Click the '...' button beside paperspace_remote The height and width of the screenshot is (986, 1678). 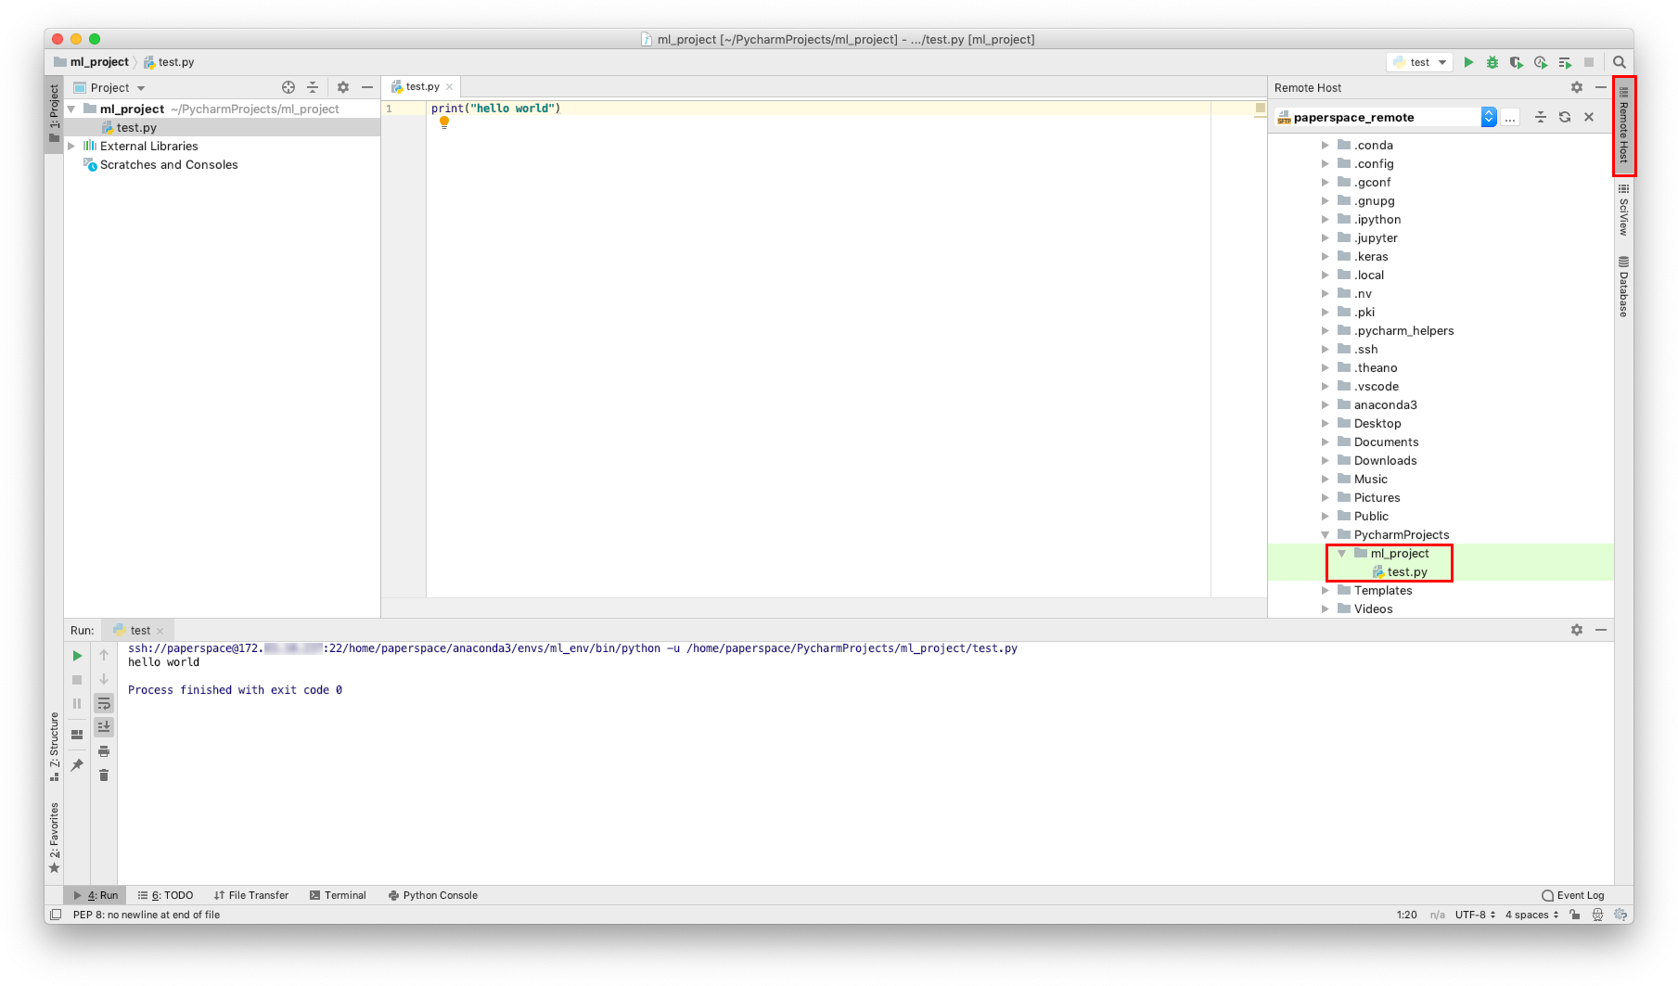(1510, 117)
